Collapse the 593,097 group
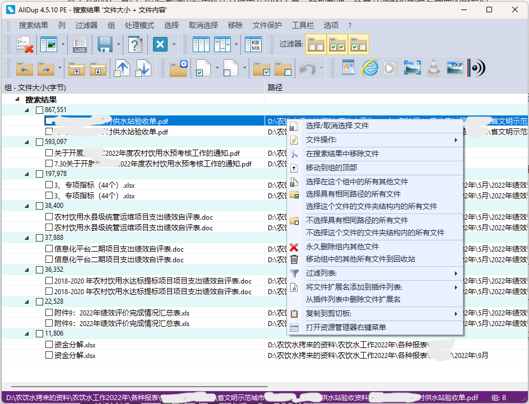 (27, 142)
